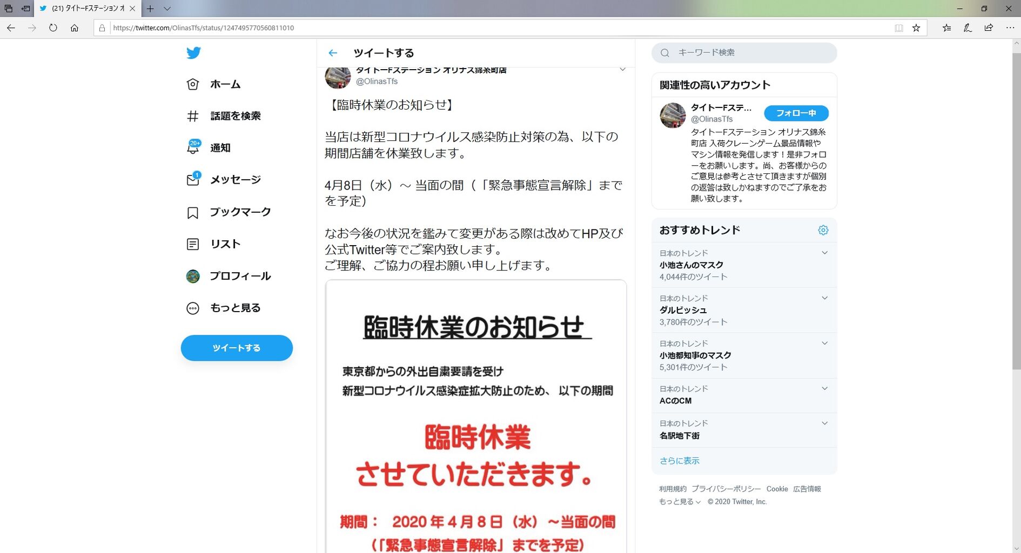Show tab previews chevron
Viewport: 1021px width, 553px height.
pos(167,9)
